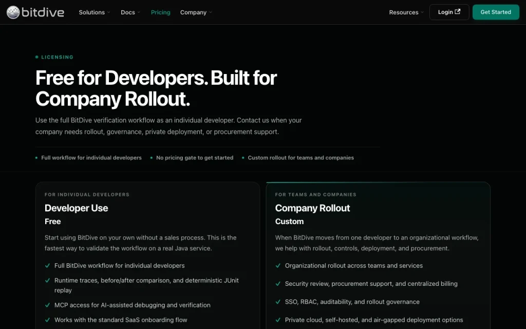Click checkmark beside Full BitDive workflow
This screenshot has height=329, width=526.
[x=47, y=266]
